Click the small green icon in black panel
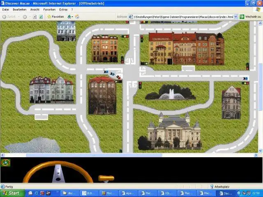This screenshot has height=197, width=263. pos(5,163)
